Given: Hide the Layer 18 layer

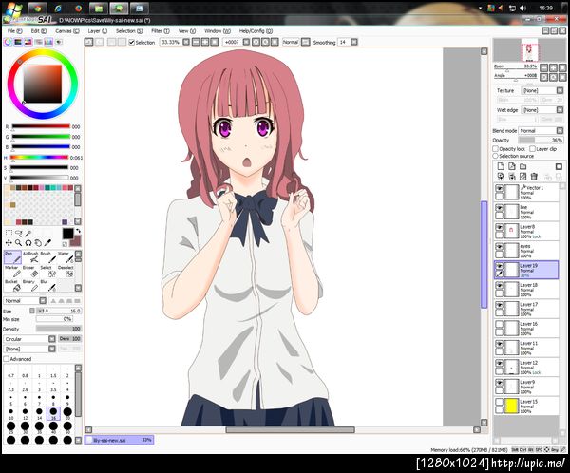Looking at the screenshot, I should (500, 285).
